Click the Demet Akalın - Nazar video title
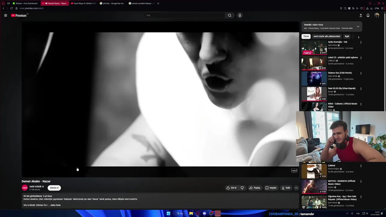386x217 pixels. [36, 181]
